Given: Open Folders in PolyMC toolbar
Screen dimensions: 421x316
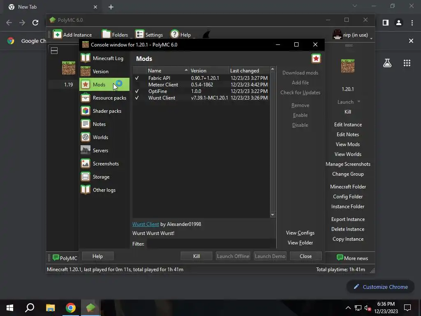Looking at the screenshot, I should click(115, 35).
